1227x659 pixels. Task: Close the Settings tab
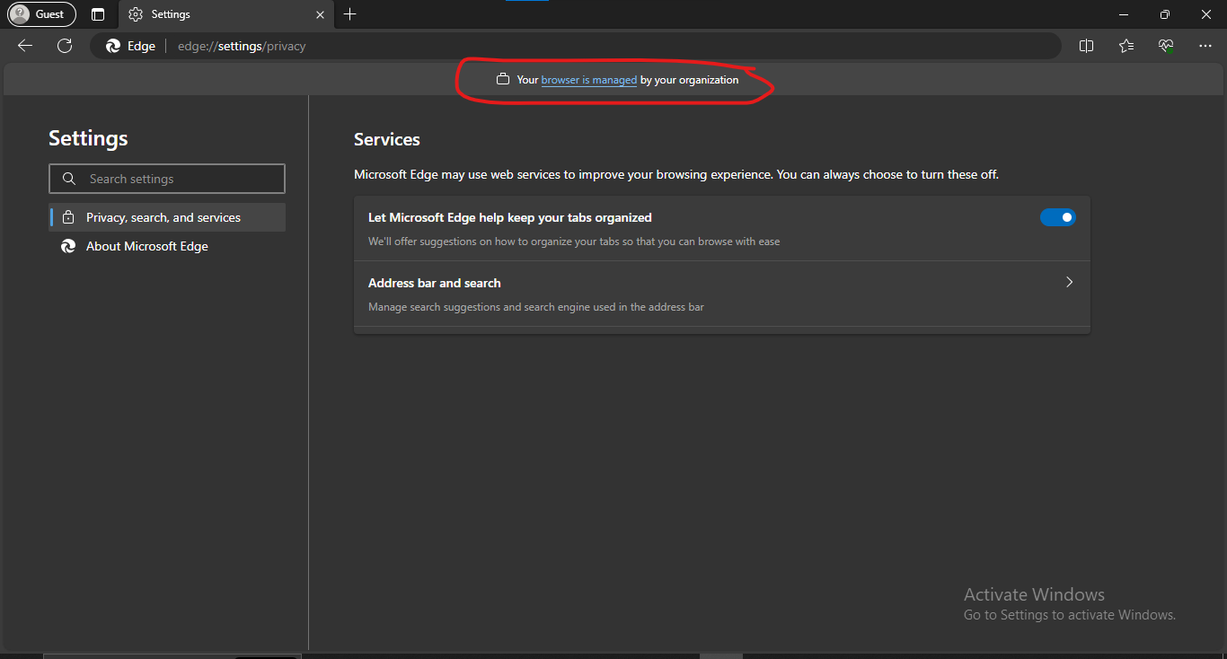(x=322, y=14)
